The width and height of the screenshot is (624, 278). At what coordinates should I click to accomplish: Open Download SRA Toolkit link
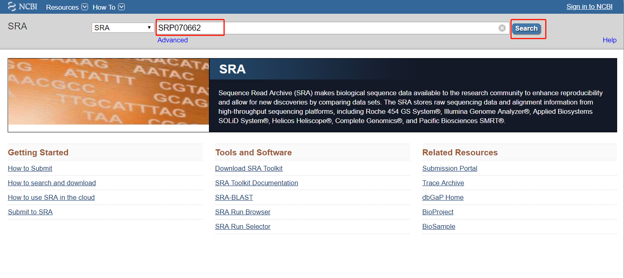249,168
